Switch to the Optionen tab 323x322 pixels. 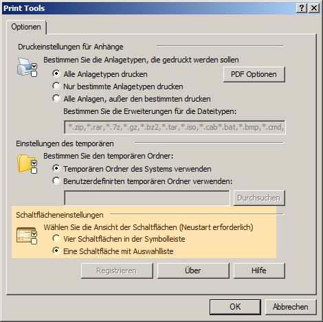[26, 27]
